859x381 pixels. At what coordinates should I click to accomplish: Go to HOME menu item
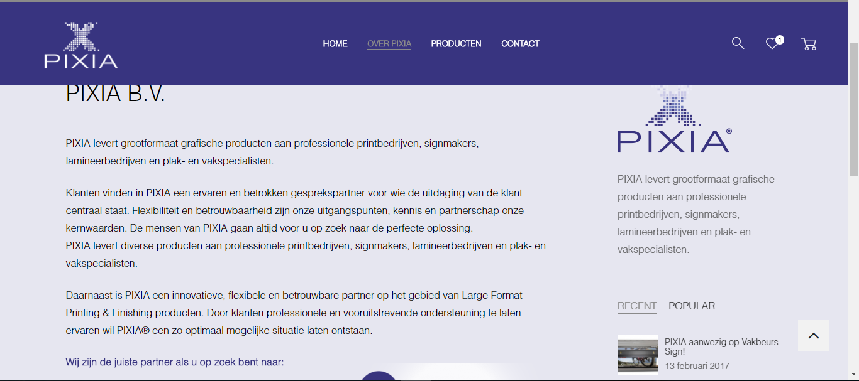(335, 44)
